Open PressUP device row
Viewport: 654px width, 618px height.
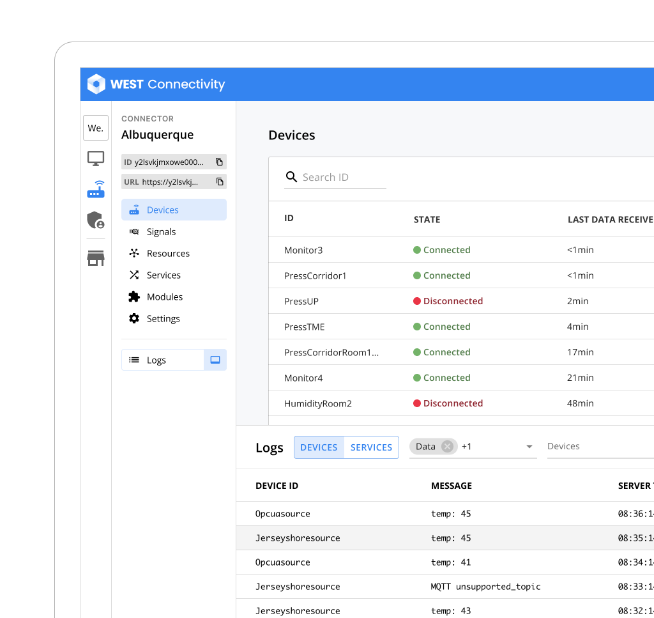pyautogui.click(x=461, y=301)
